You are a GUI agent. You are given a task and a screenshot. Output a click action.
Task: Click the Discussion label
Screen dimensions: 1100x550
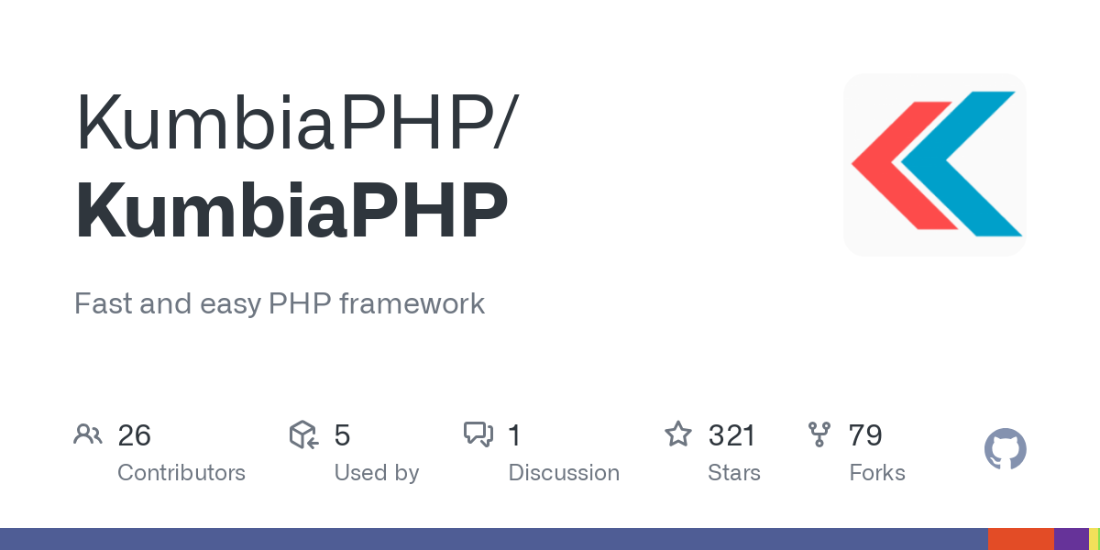(x=564, y=473)
